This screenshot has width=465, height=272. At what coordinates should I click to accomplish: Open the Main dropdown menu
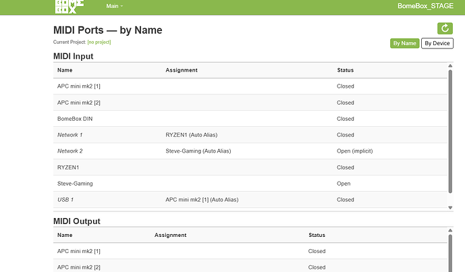115,6
